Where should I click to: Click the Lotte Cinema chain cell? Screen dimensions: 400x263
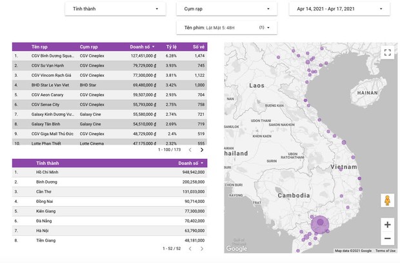tap(92, 143)
